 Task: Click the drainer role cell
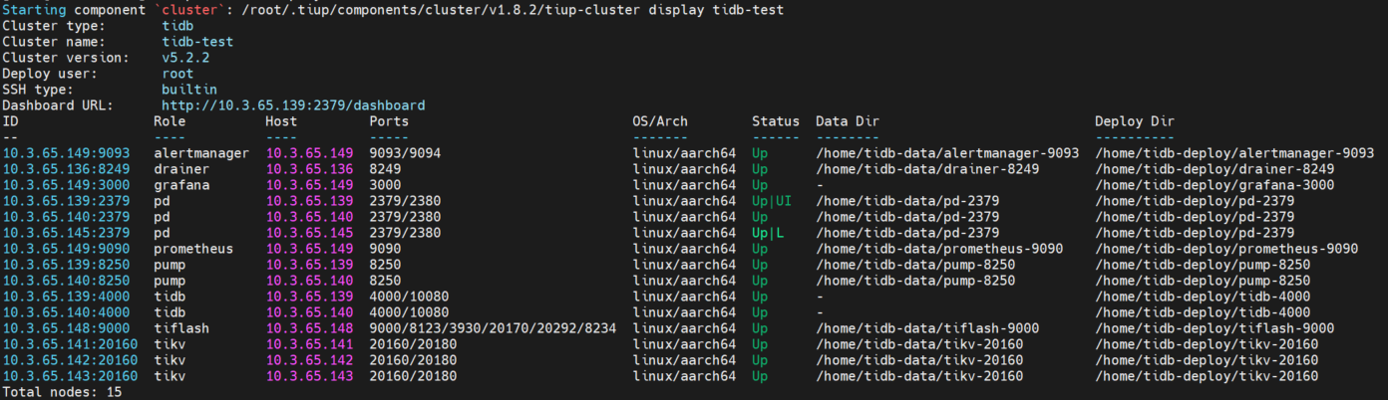[x=181, y=169]
